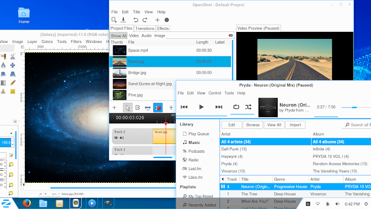Image resolution: width=371 pixels, height=209 pixels.
Task: Toggle the red snapping magnet tool
Action: click(158, 108)
